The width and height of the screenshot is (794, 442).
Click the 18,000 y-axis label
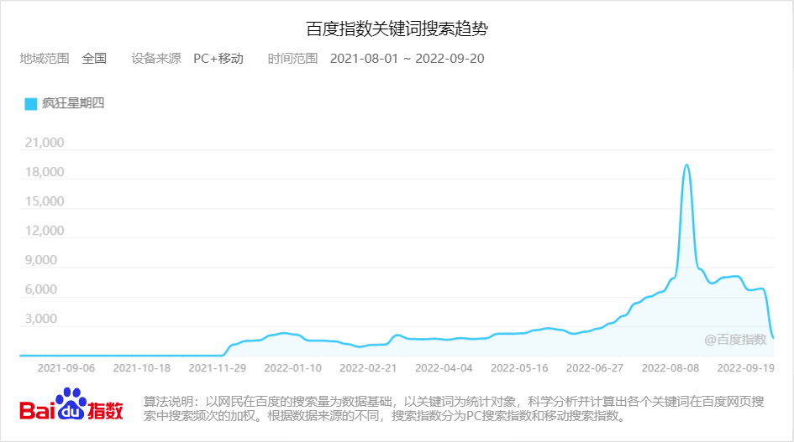coord(45,172)
